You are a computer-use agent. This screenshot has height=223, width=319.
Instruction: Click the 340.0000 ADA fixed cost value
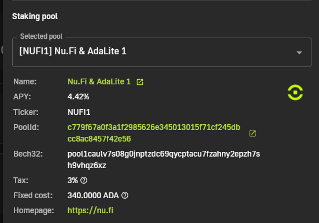93,195
